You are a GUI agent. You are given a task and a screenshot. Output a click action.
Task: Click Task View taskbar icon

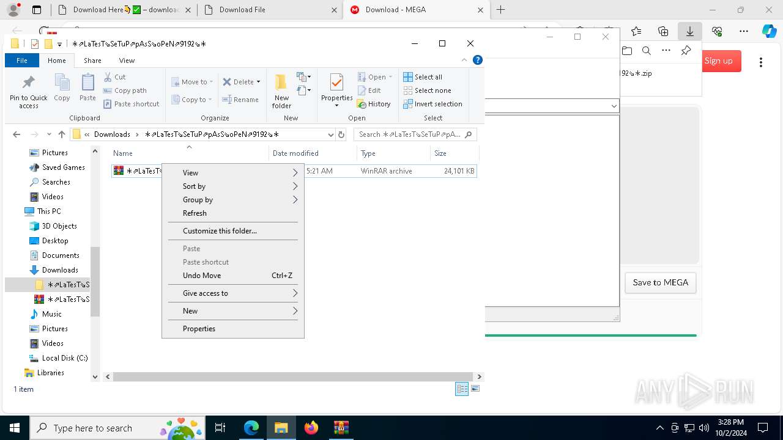[x=220, y=428]
